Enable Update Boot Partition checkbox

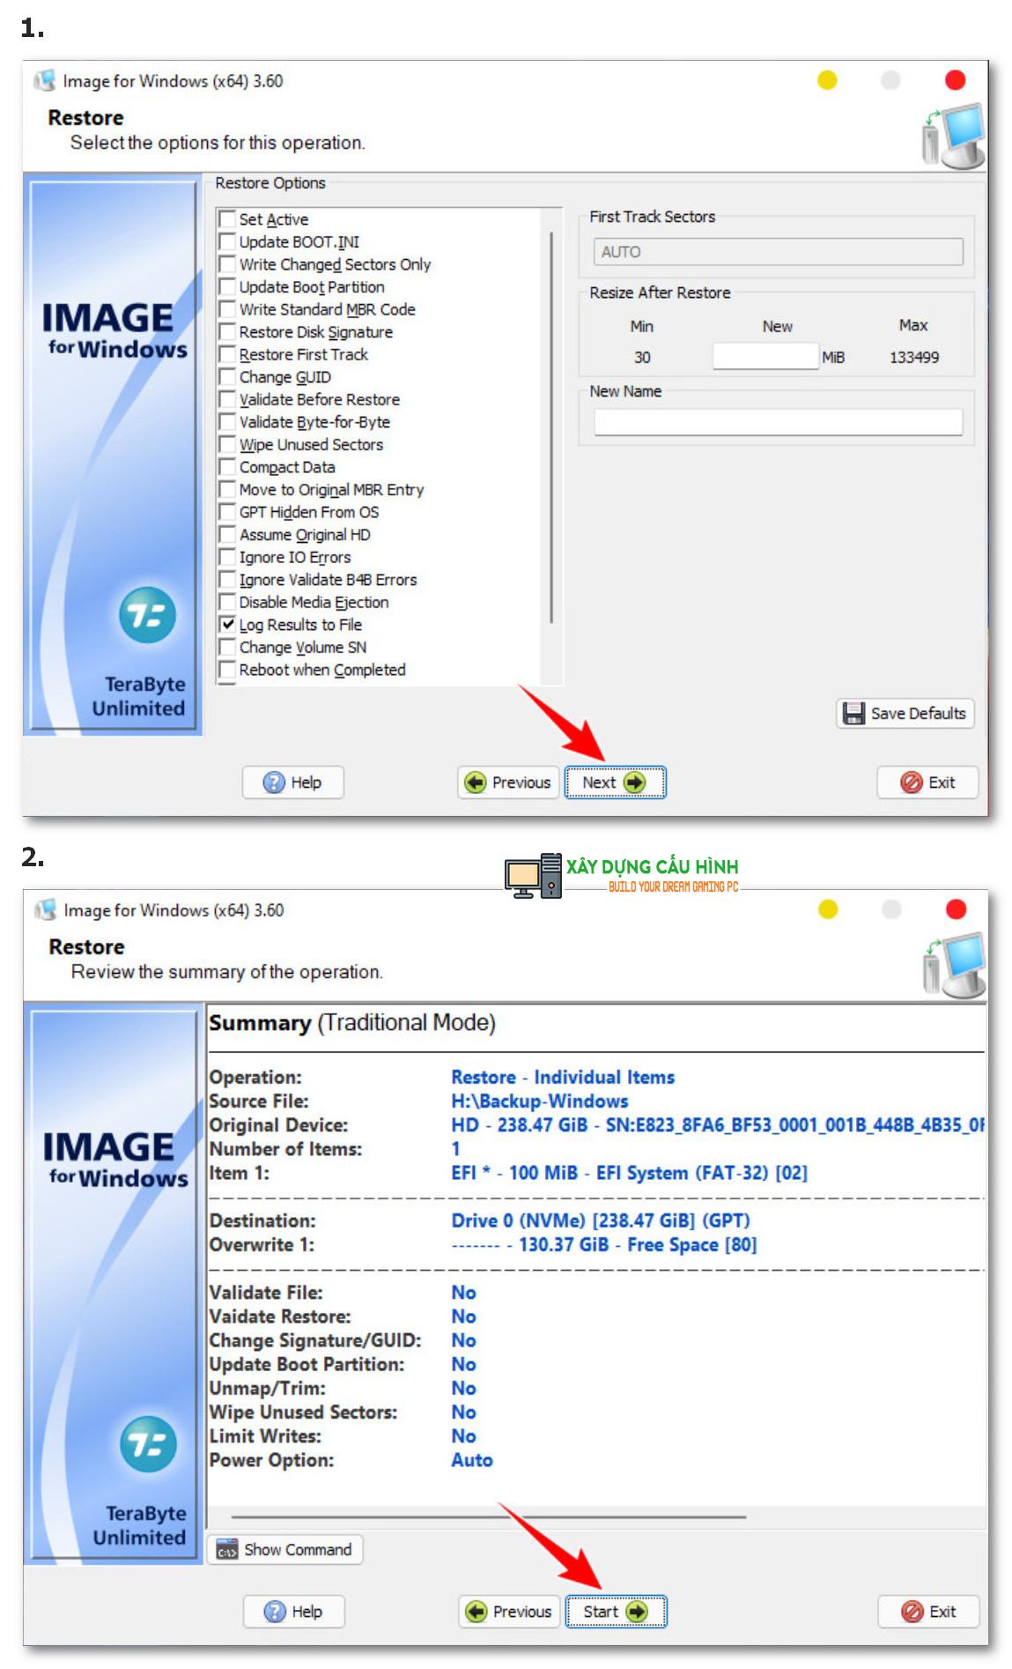(x=227, y=286)
